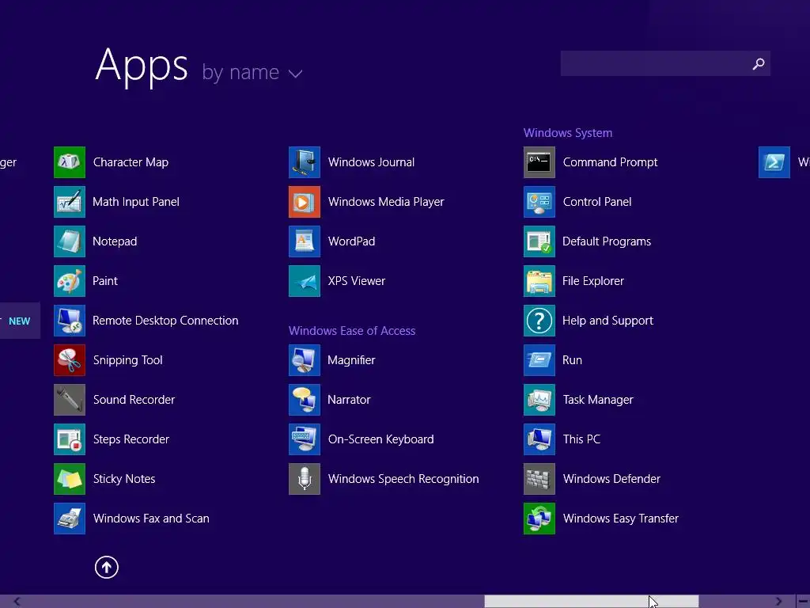Launch Steps Recorder icon

pos(70,439)
